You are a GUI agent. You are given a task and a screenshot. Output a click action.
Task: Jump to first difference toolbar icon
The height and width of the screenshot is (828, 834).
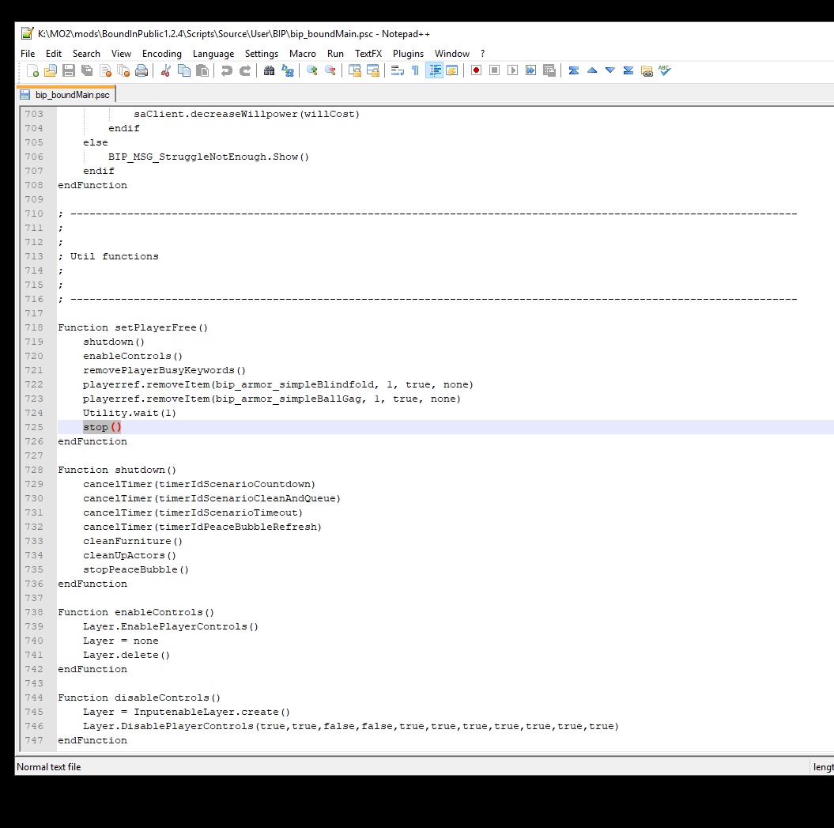tap(573, 70)
